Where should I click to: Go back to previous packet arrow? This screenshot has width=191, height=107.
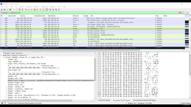click(x=29, y=10)
